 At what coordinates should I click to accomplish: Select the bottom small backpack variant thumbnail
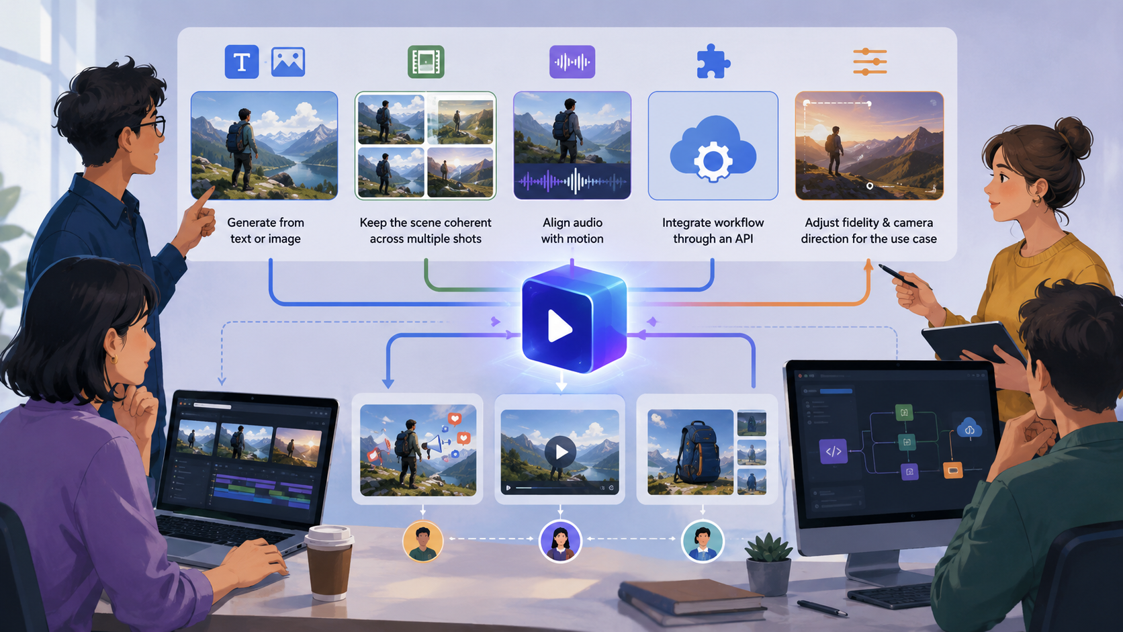[x=752, y=482]
